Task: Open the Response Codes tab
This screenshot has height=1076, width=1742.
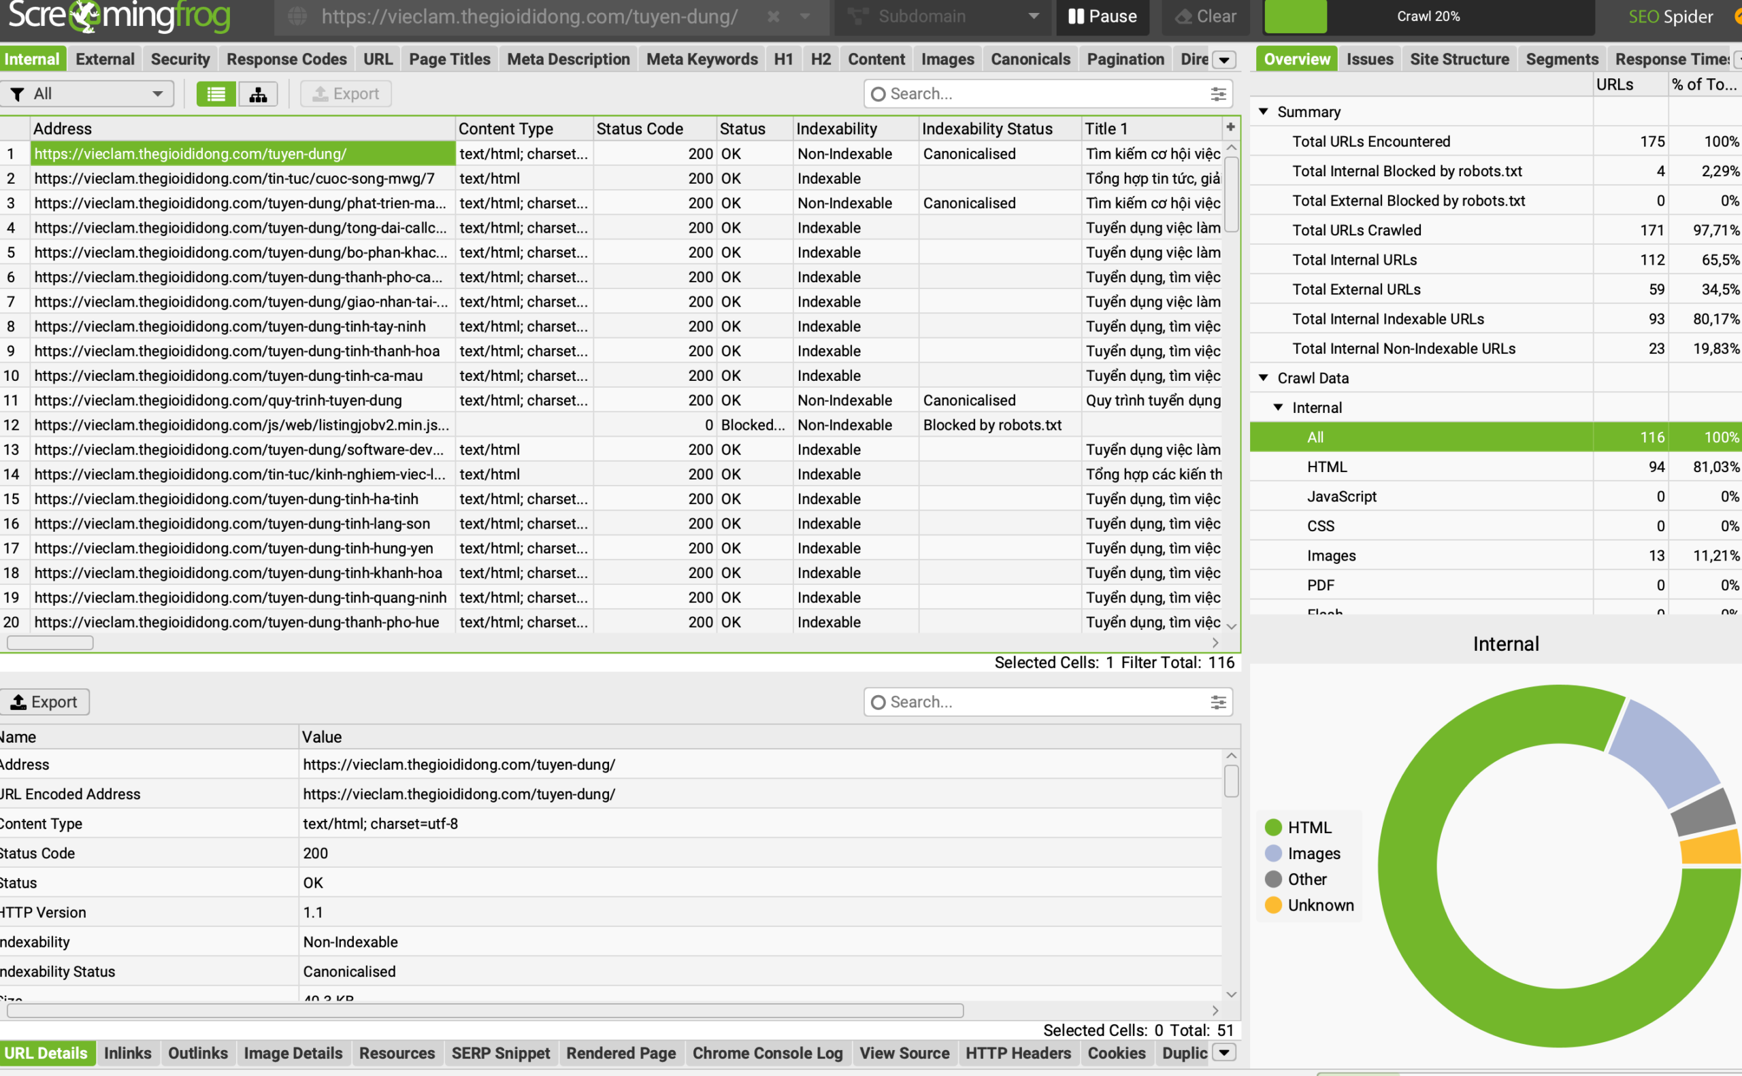Action: click(x=286, y=60)
